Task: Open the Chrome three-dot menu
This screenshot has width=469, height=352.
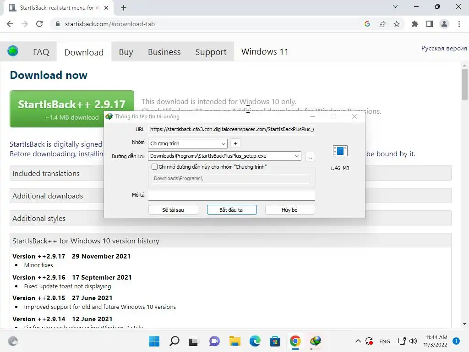Action: click(x=459, y=24)
